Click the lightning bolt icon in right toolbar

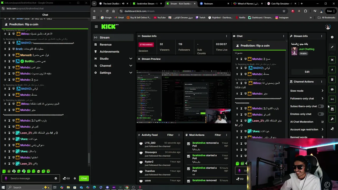tap(332, 70)
